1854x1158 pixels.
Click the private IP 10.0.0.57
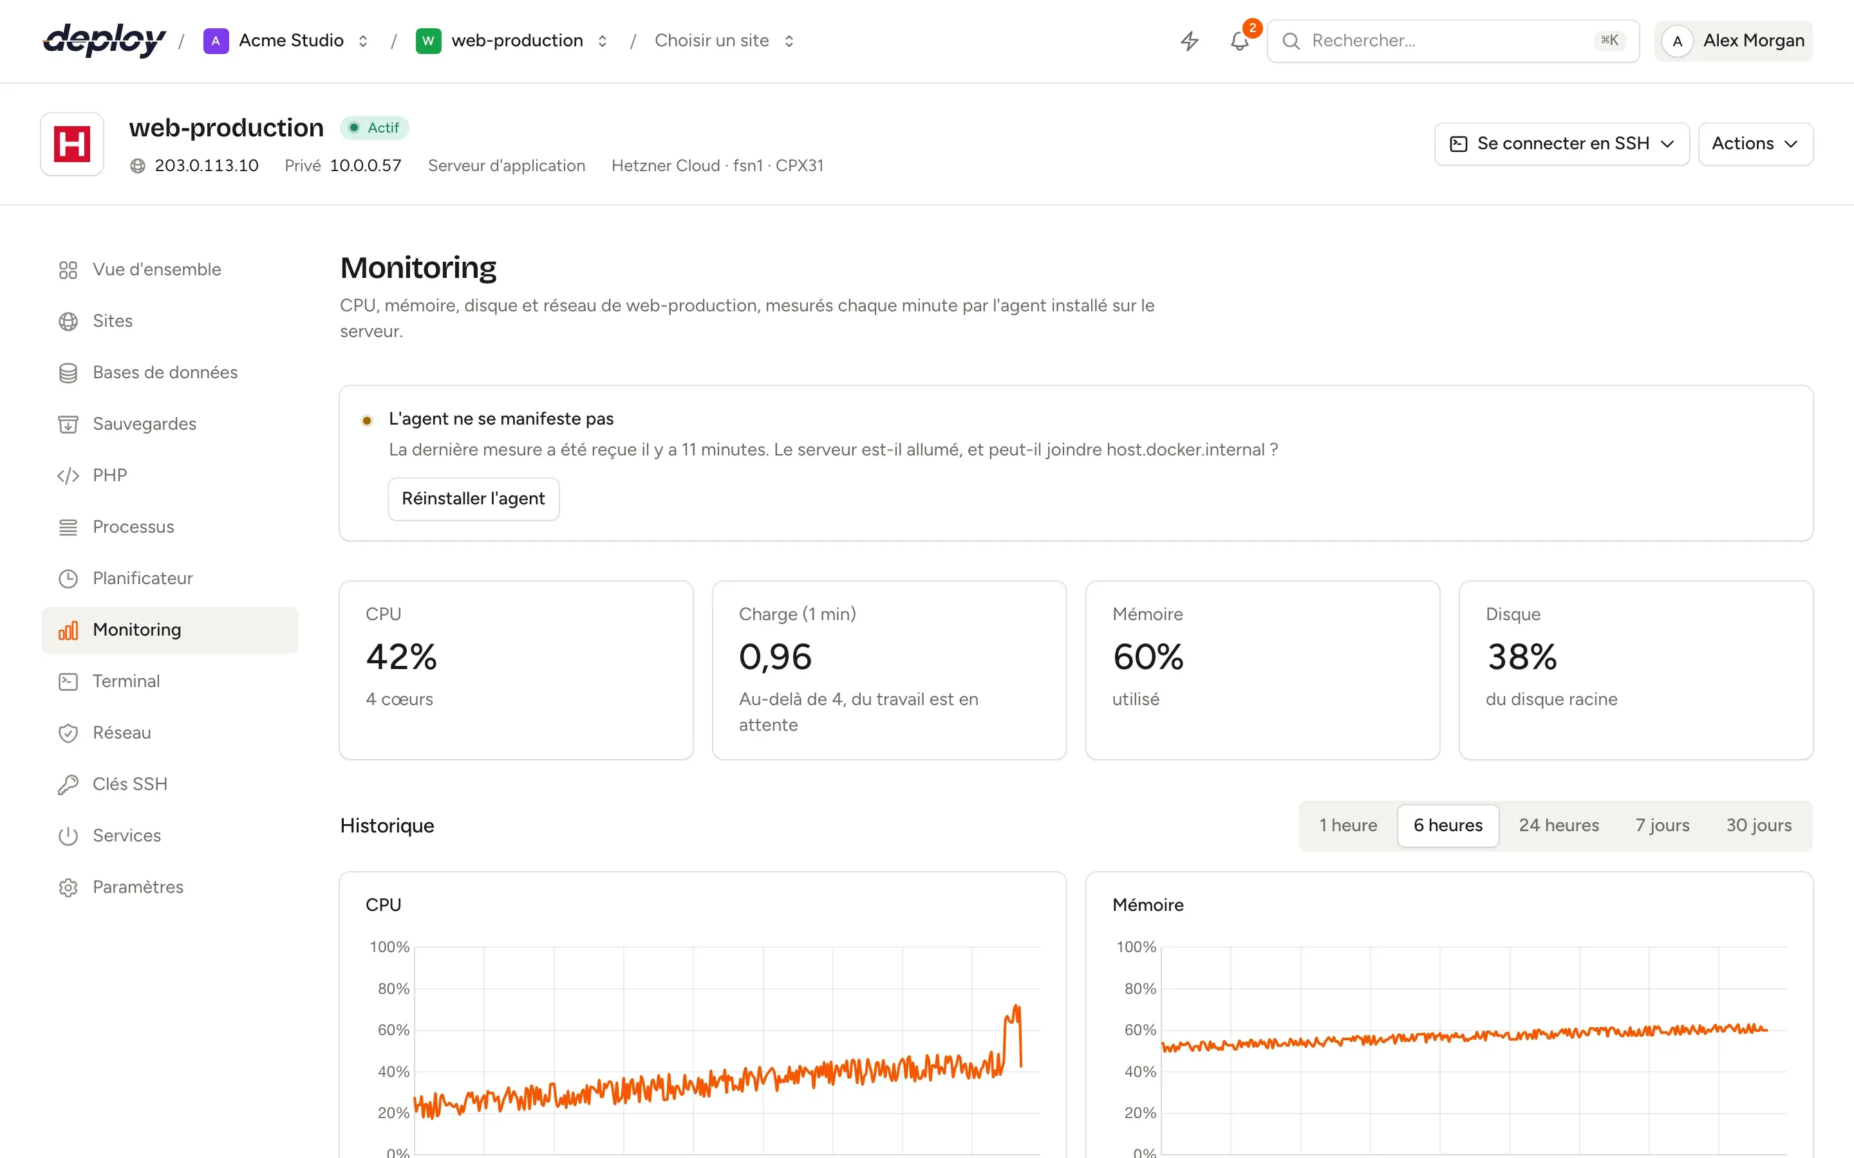click(x=366, y=165)
